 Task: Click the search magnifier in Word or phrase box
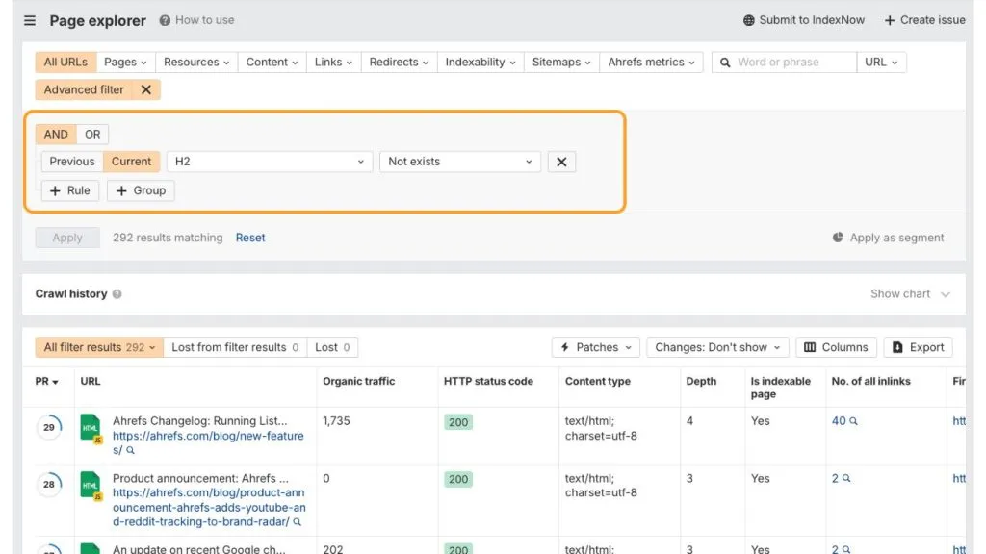725,63
